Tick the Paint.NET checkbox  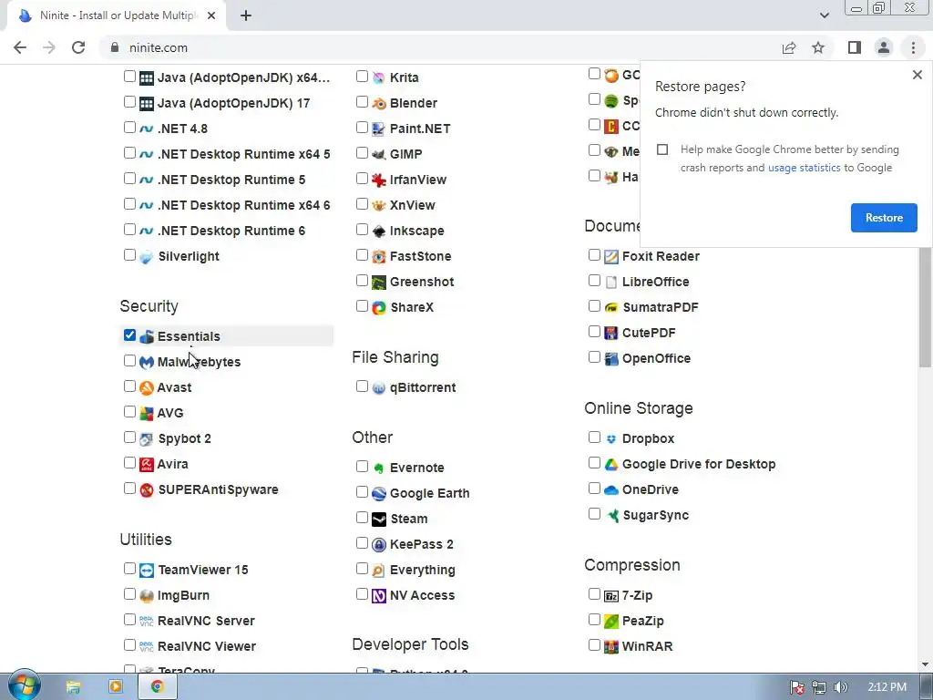[x=362, y=128]
